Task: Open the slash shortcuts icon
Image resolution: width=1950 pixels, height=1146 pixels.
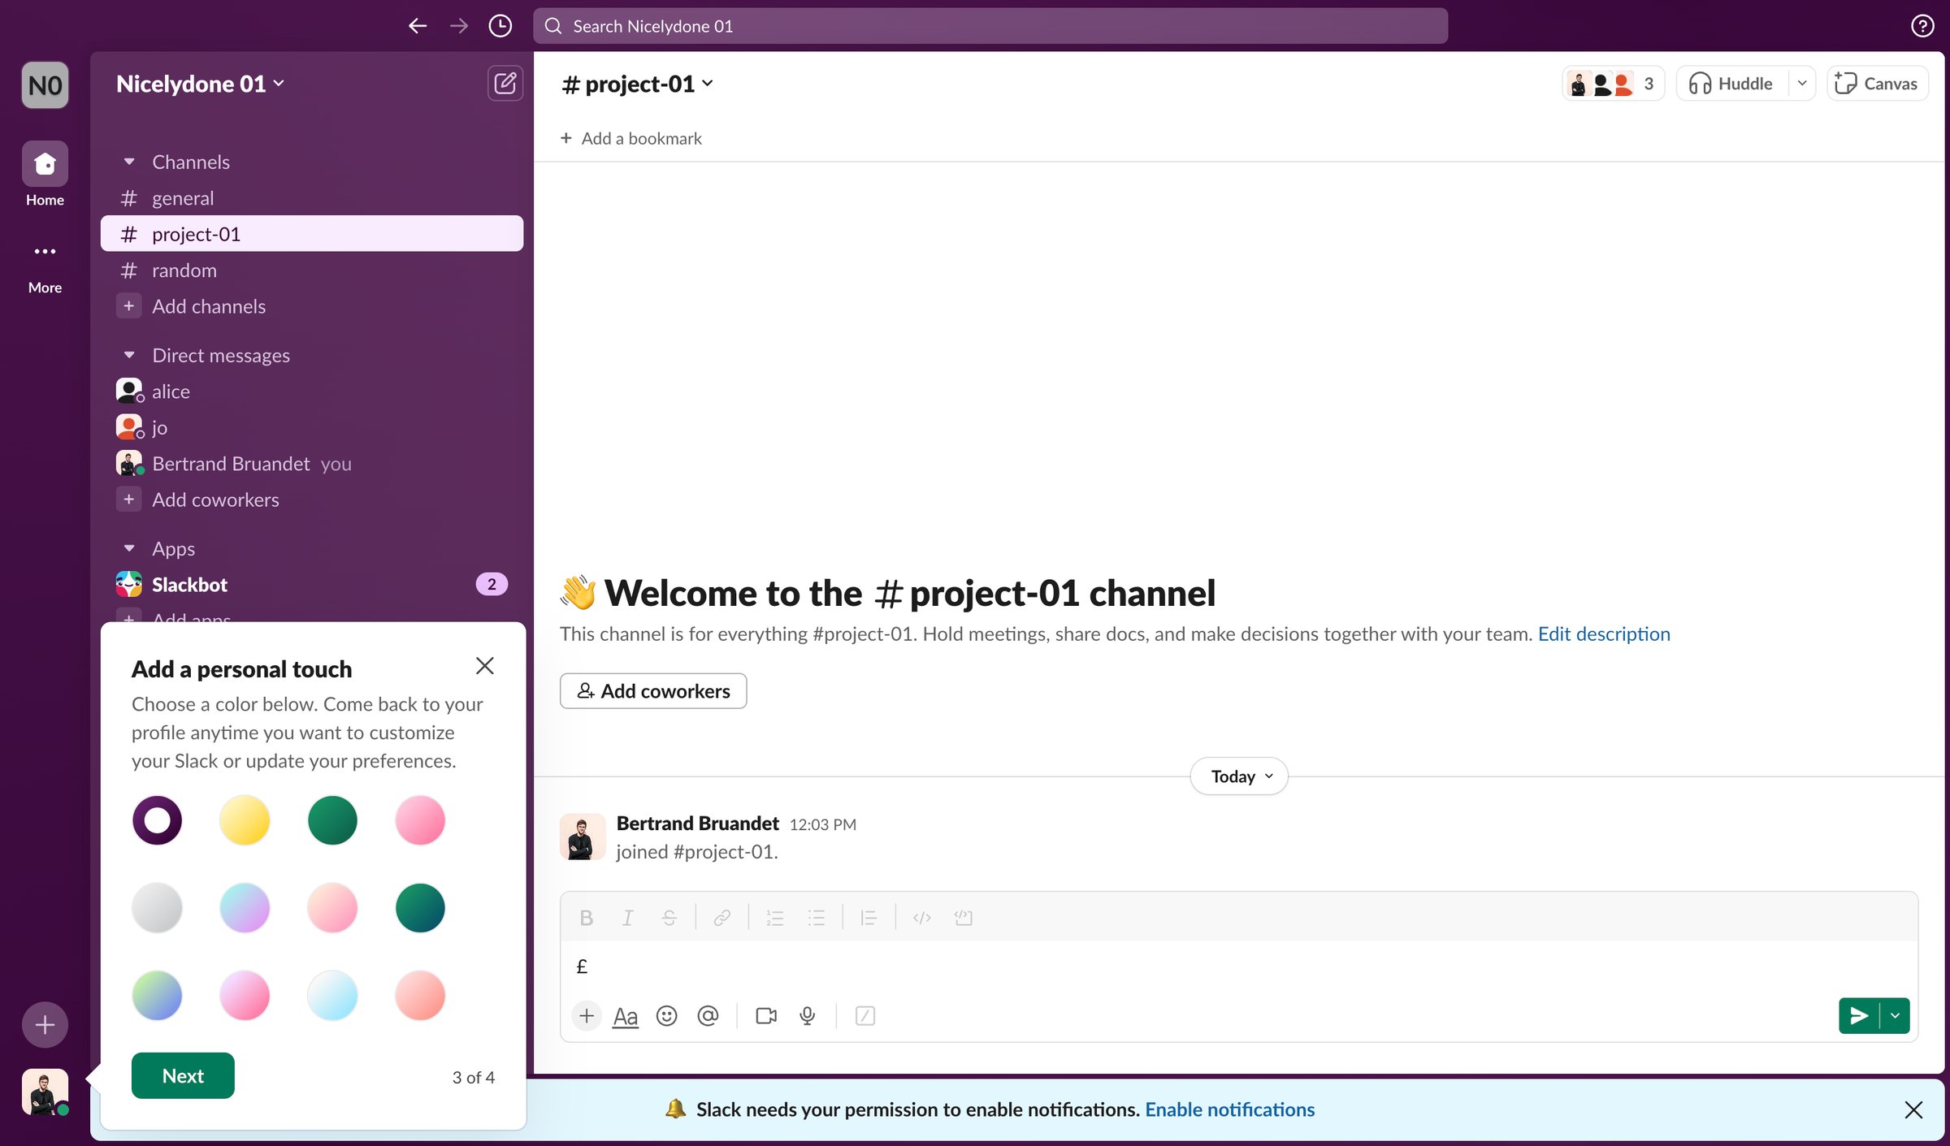Action: [864, 1016]
